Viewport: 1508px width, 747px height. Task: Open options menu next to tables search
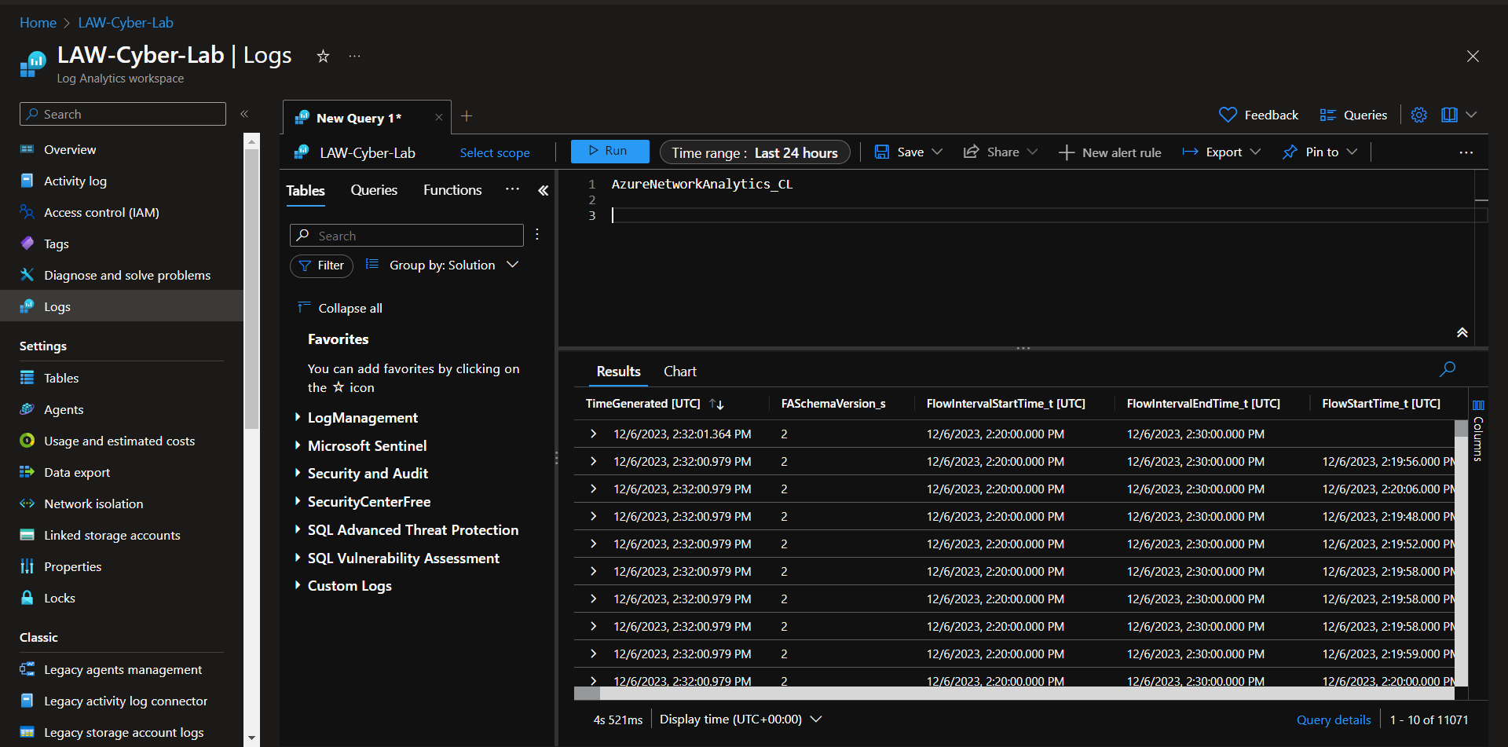click(x=537, y=234)
